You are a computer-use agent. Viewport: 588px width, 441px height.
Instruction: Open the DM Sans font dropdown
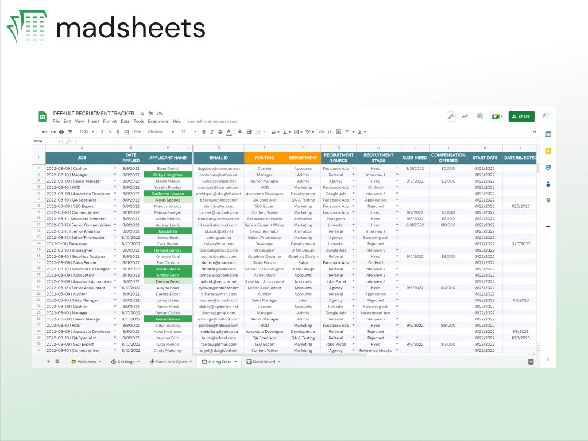click(x=160, y=131)
